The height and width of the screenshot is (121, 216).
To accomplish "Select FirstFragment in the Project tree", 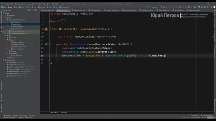I will point(17,22).
